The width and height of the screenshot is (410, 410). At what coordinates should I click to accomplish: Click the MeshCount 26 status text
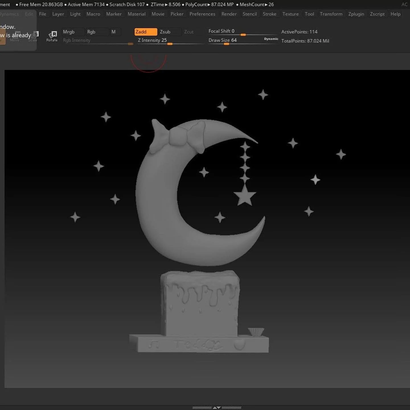pos(257,5)
